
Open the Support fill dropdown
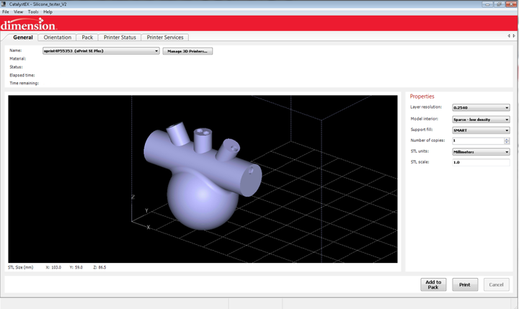(x=481, y=130)
